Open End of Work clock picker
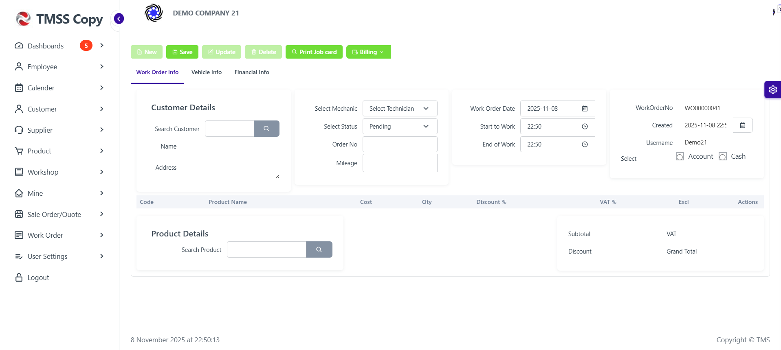 coord(585,144)
